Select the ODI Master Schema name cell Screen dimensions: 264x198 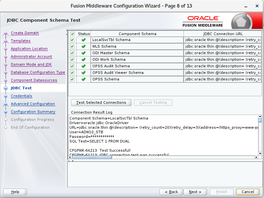click(137, 53)
